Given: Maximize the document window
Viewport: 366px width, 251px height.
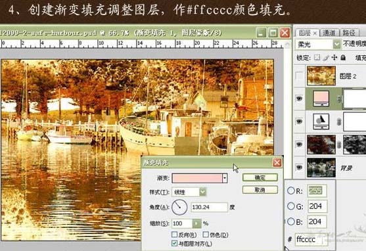Looking at the screenshot, I should point(273,33).
